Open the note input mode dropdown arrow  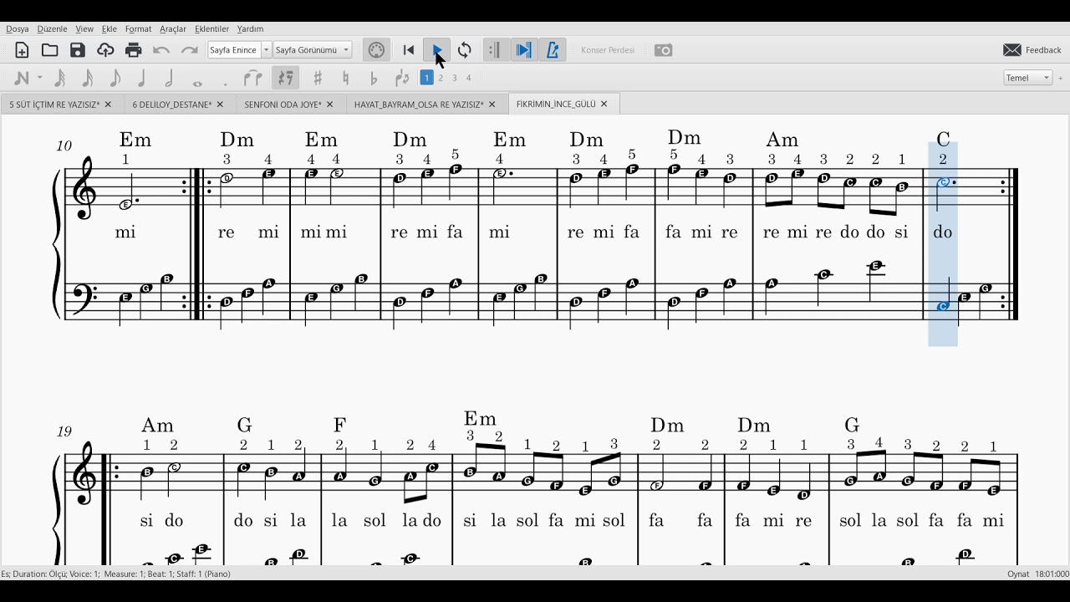click(x=39, y=78)
